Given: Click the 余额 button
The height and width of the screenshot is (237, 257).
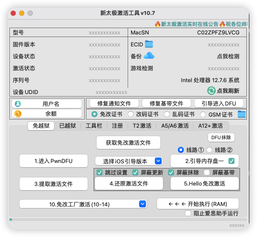Looking at the screenshot, I should 47,114.
